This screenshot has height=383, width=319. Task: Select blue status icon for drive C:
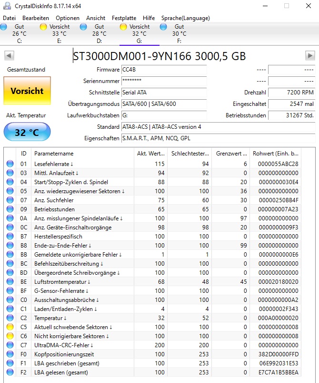[x=3, y=27]
